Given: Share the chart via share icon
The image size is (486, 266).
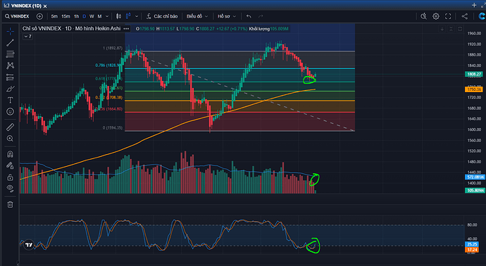Looking at the screenshot, I should click(464, 16).
